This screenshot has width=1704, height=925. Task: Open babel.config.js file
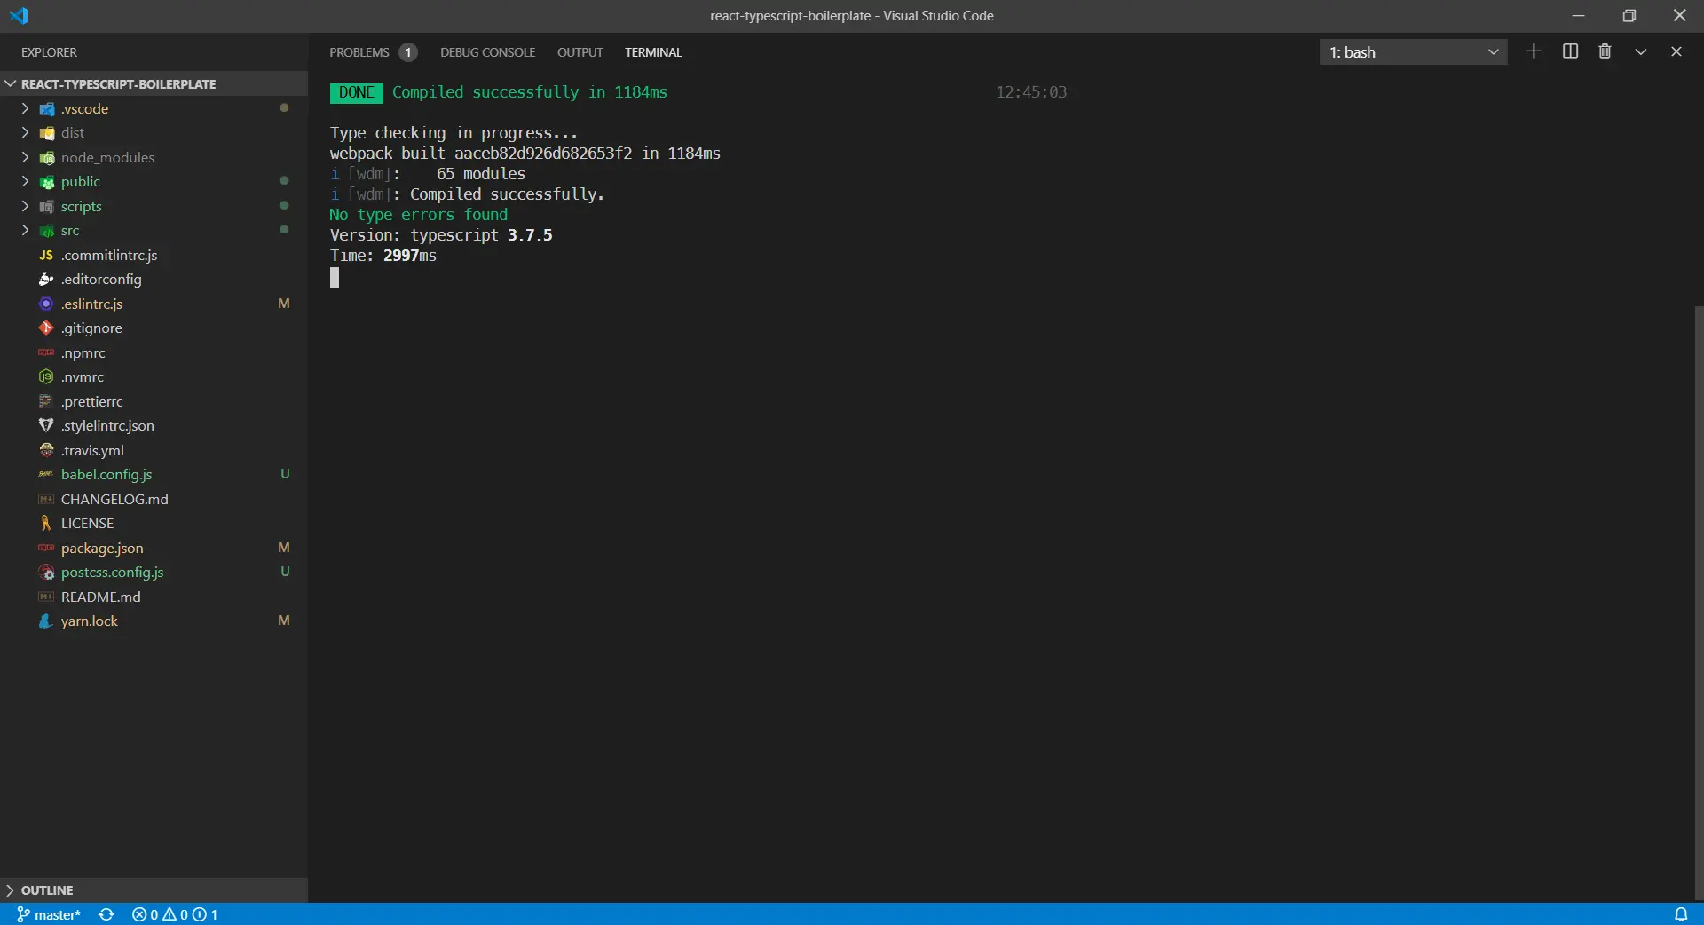(154, 474)
